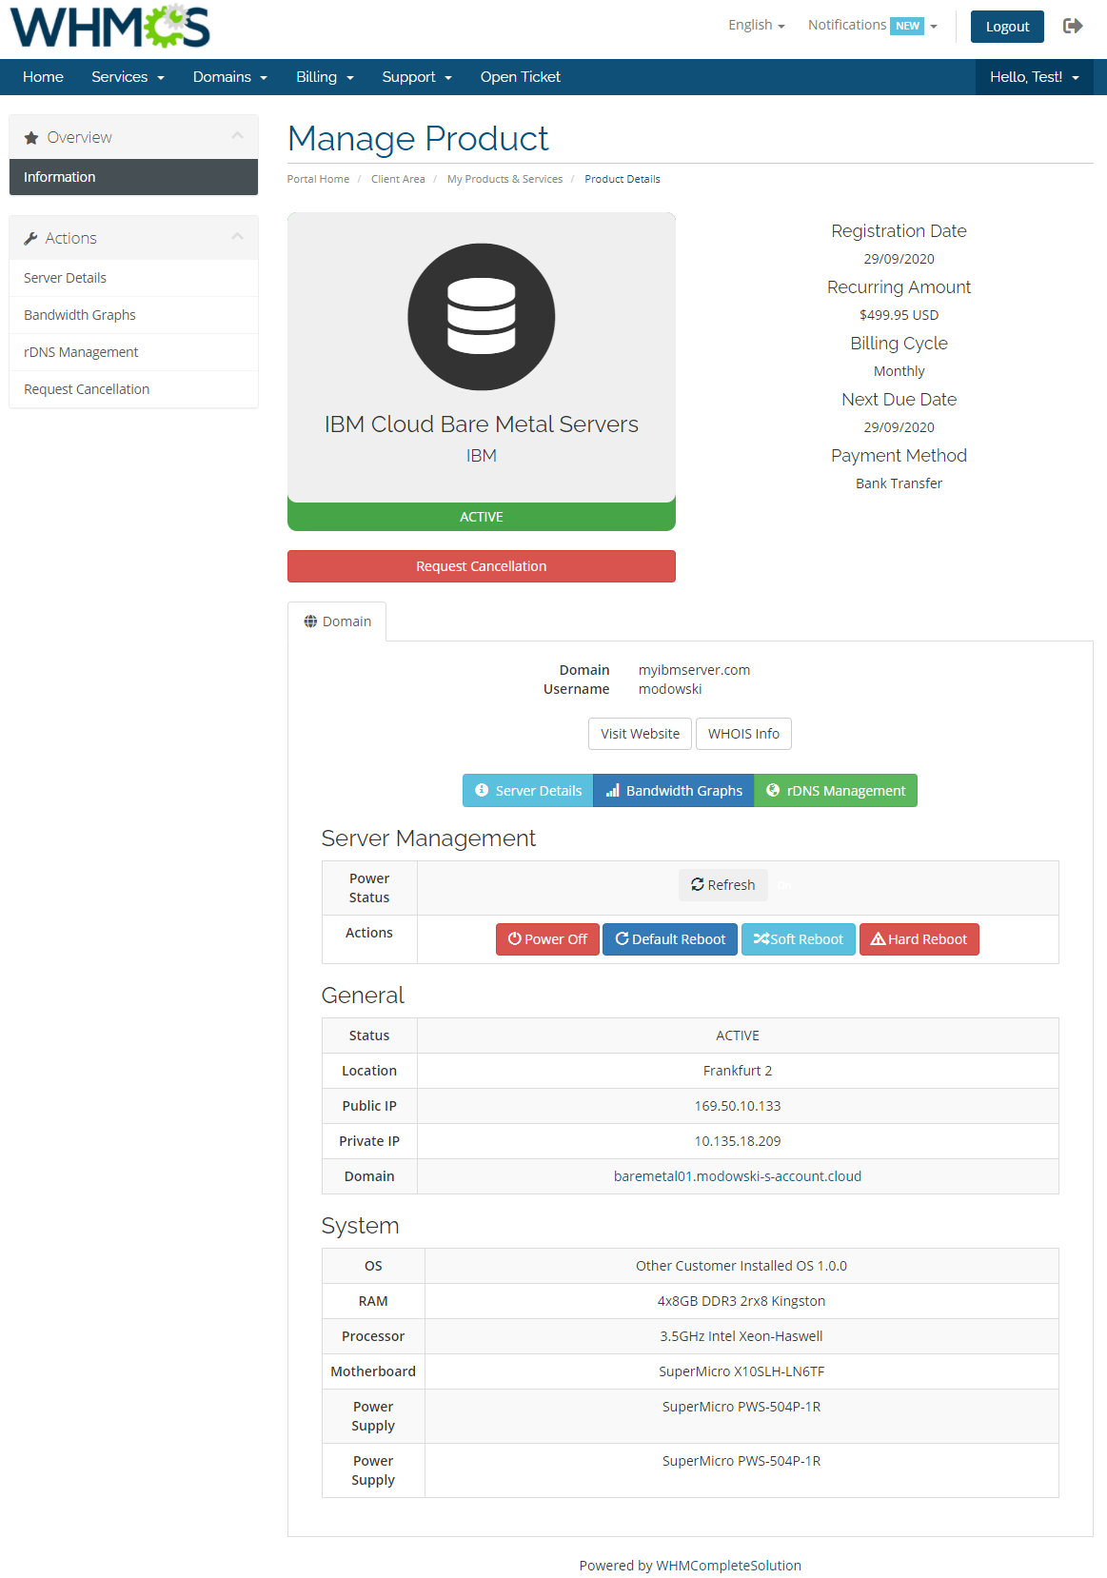Click the green ACTIVE status bar

pos(482,517)
